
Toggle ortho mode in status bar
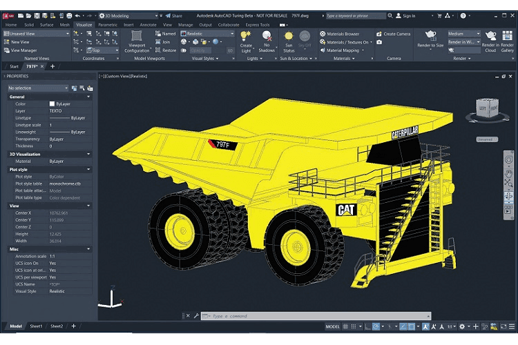(367, 326)
